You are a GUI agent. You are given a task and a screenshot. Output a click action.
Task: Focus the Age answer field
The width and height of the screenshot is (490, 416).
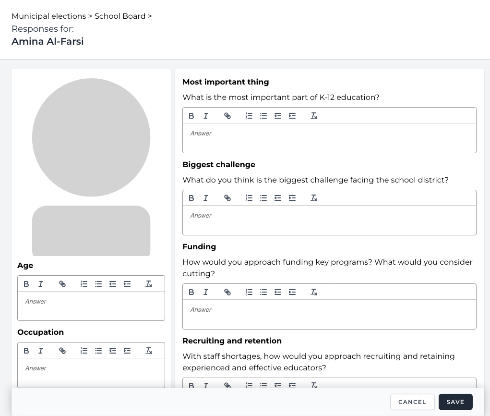(91, 306)
